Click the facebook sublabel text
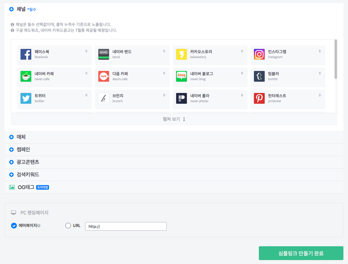Screen dimensions: 348x264 click(41, 57)
